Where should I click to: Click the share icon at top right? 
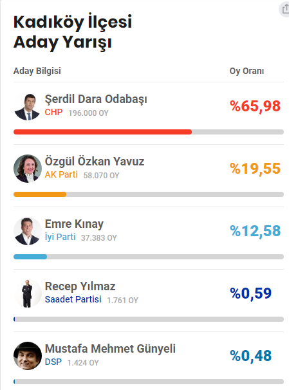[284, 9]
